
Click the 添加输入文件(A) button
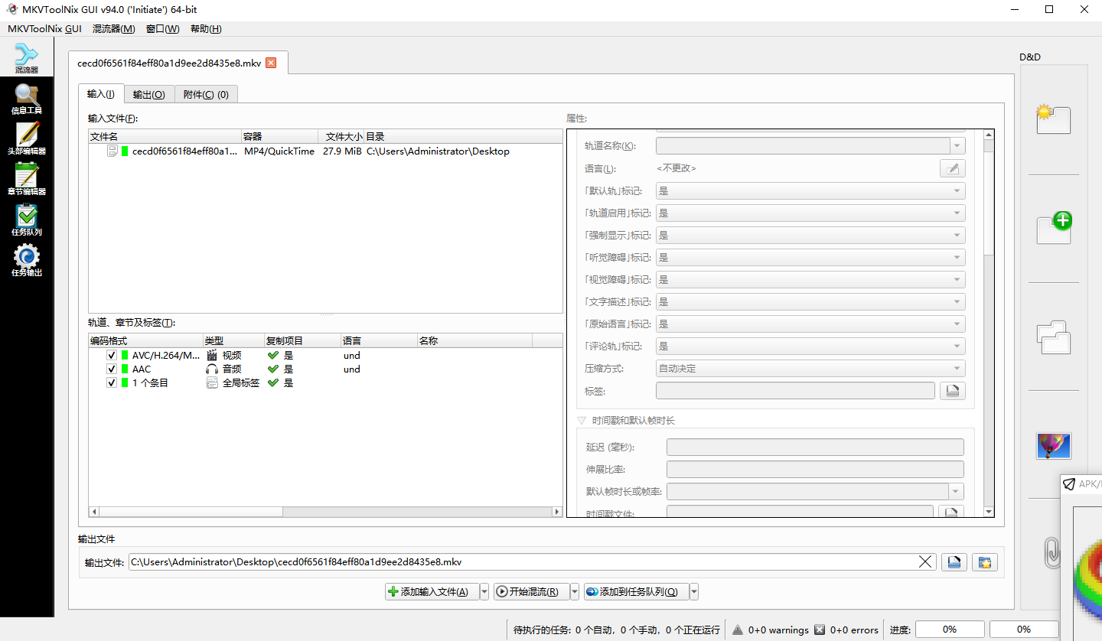(x=432, y=592)
